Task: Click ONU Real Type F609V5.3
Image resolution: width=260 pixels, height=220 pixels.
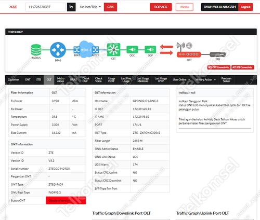Action: 55,192
